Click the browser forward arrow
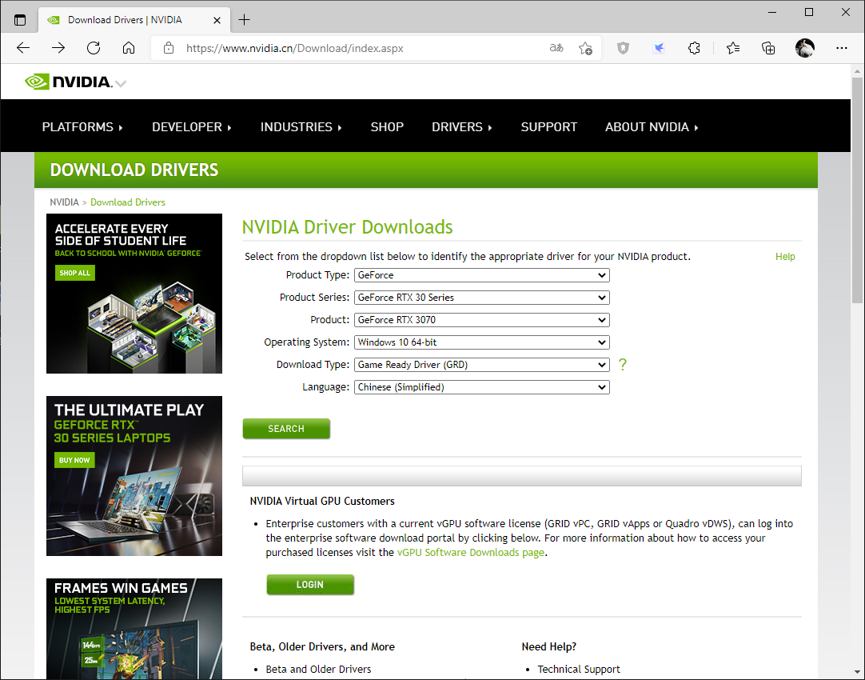The image size is (865, 680). (x=58, y=48)
